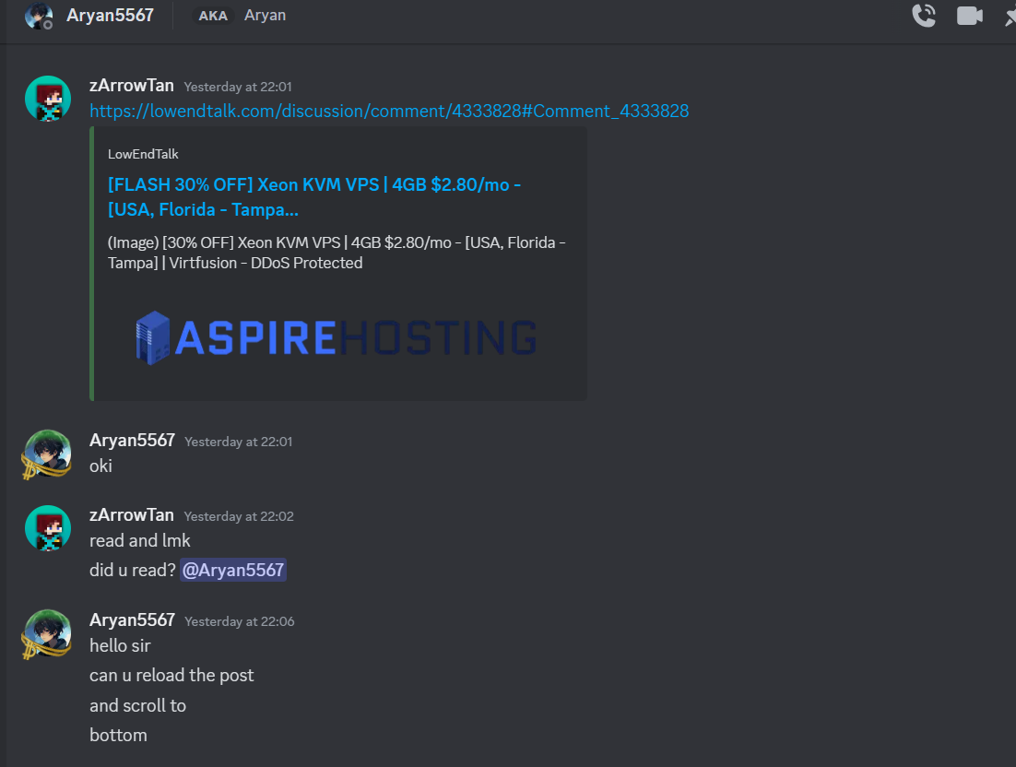This screenshot has width=1016, height=767.
Task: Click the 'oki' message text
Action: coord(101,466)
